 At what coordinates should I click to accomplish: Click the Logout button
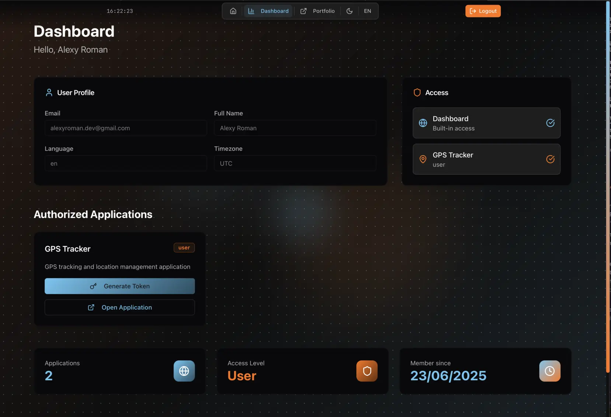[x=483, y=11]
